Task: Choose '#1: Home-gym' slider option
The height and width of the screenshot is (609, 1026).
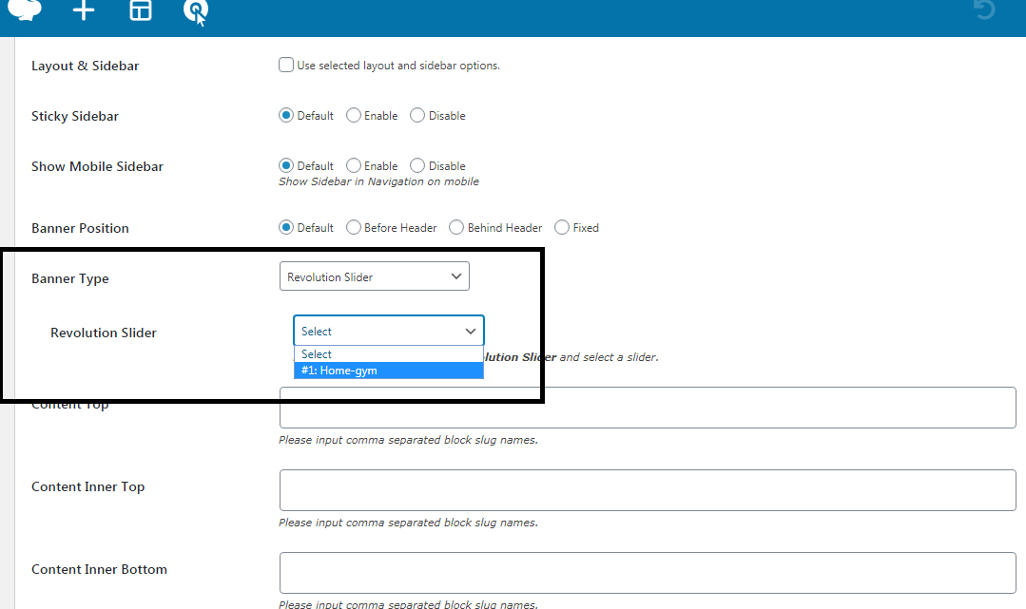Action: coord(389,371)
